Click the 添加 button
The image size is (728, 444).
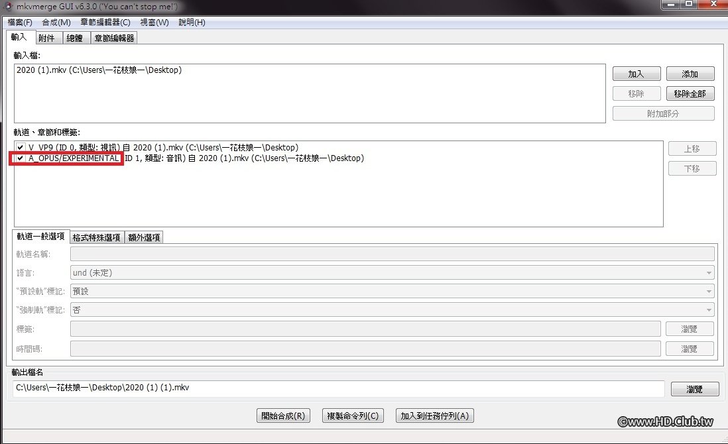690,74
